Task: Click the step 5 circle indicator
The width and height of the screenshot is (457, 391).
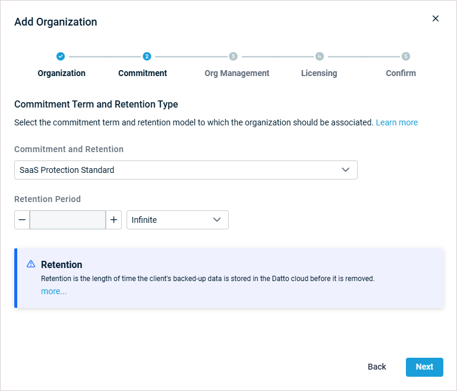Action: click(x=406, y=56)
